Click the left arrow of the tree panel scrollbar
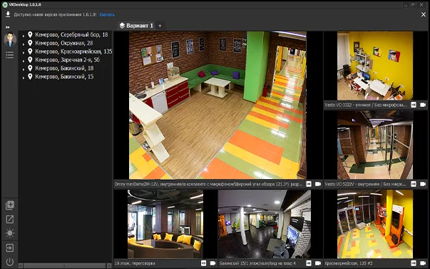Image resolution: width=430 pixels, height=269 pixels. [21, 265]
